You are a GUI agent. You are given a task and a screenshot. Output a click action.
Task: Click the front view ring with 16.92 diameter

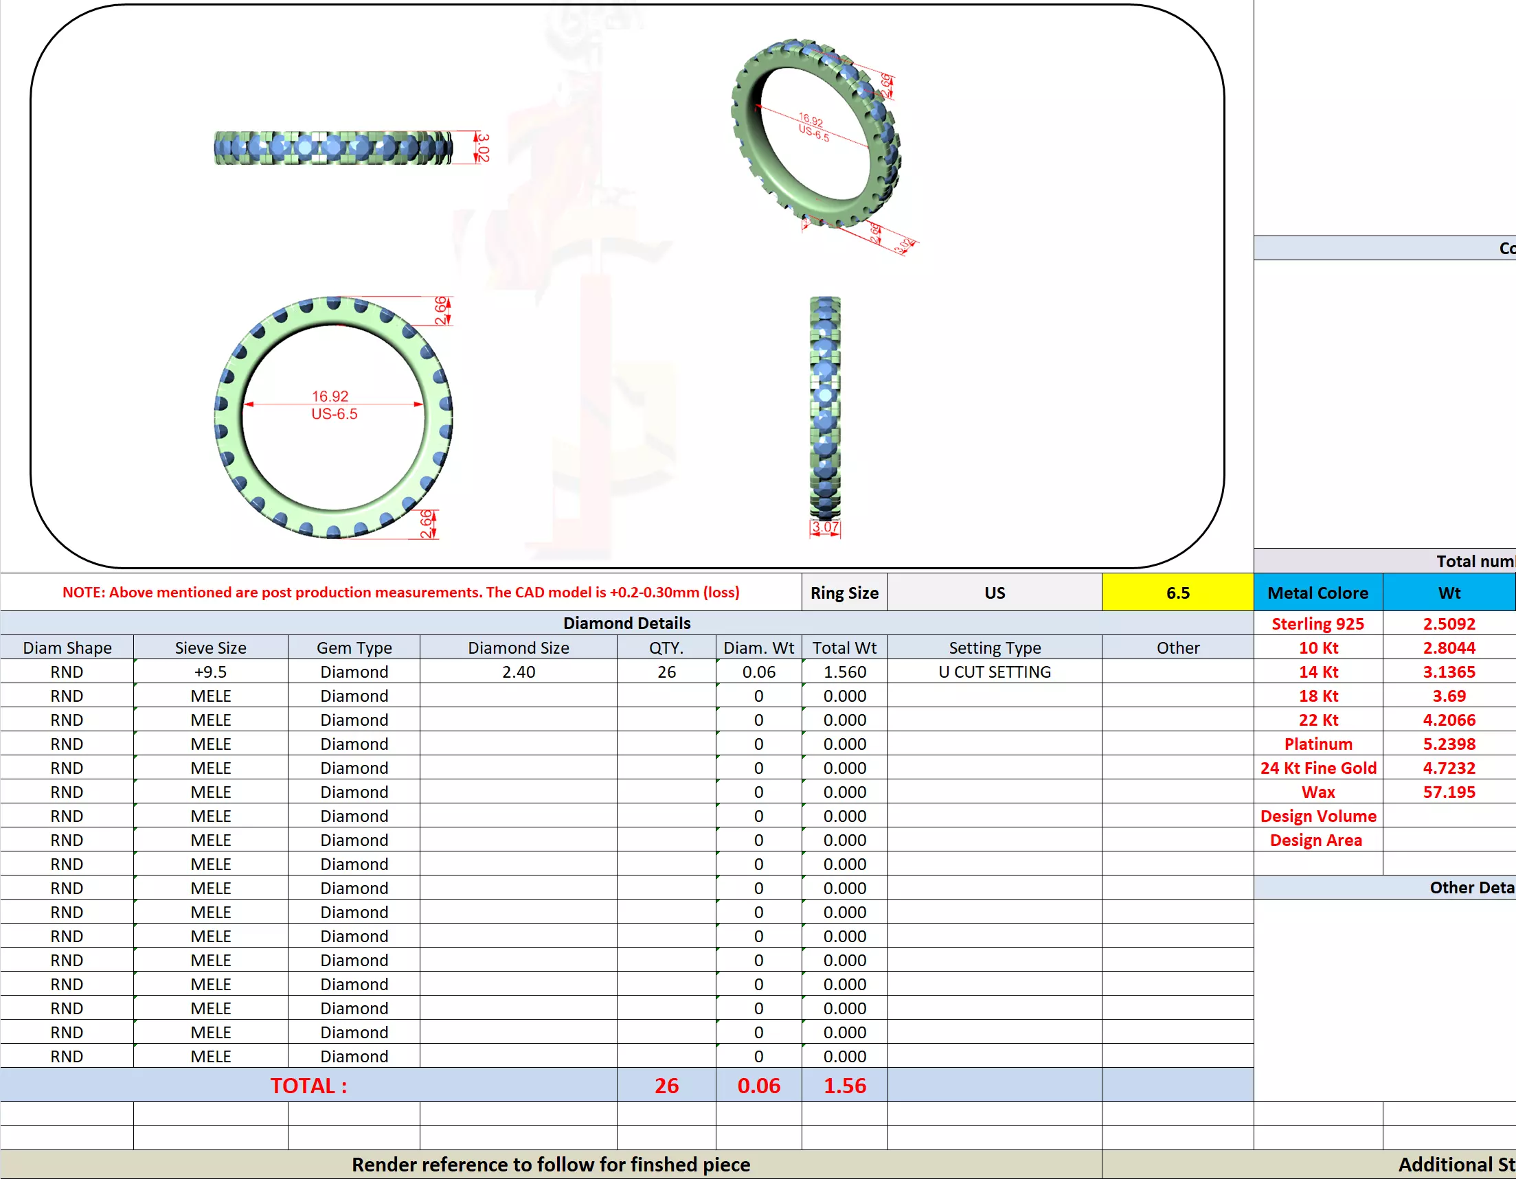(x=333, y=417)
